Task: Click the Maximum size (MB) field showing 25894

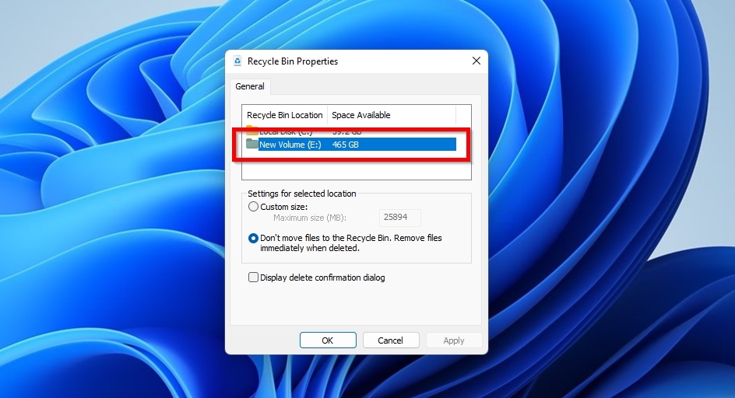Action: coord(400,217)
